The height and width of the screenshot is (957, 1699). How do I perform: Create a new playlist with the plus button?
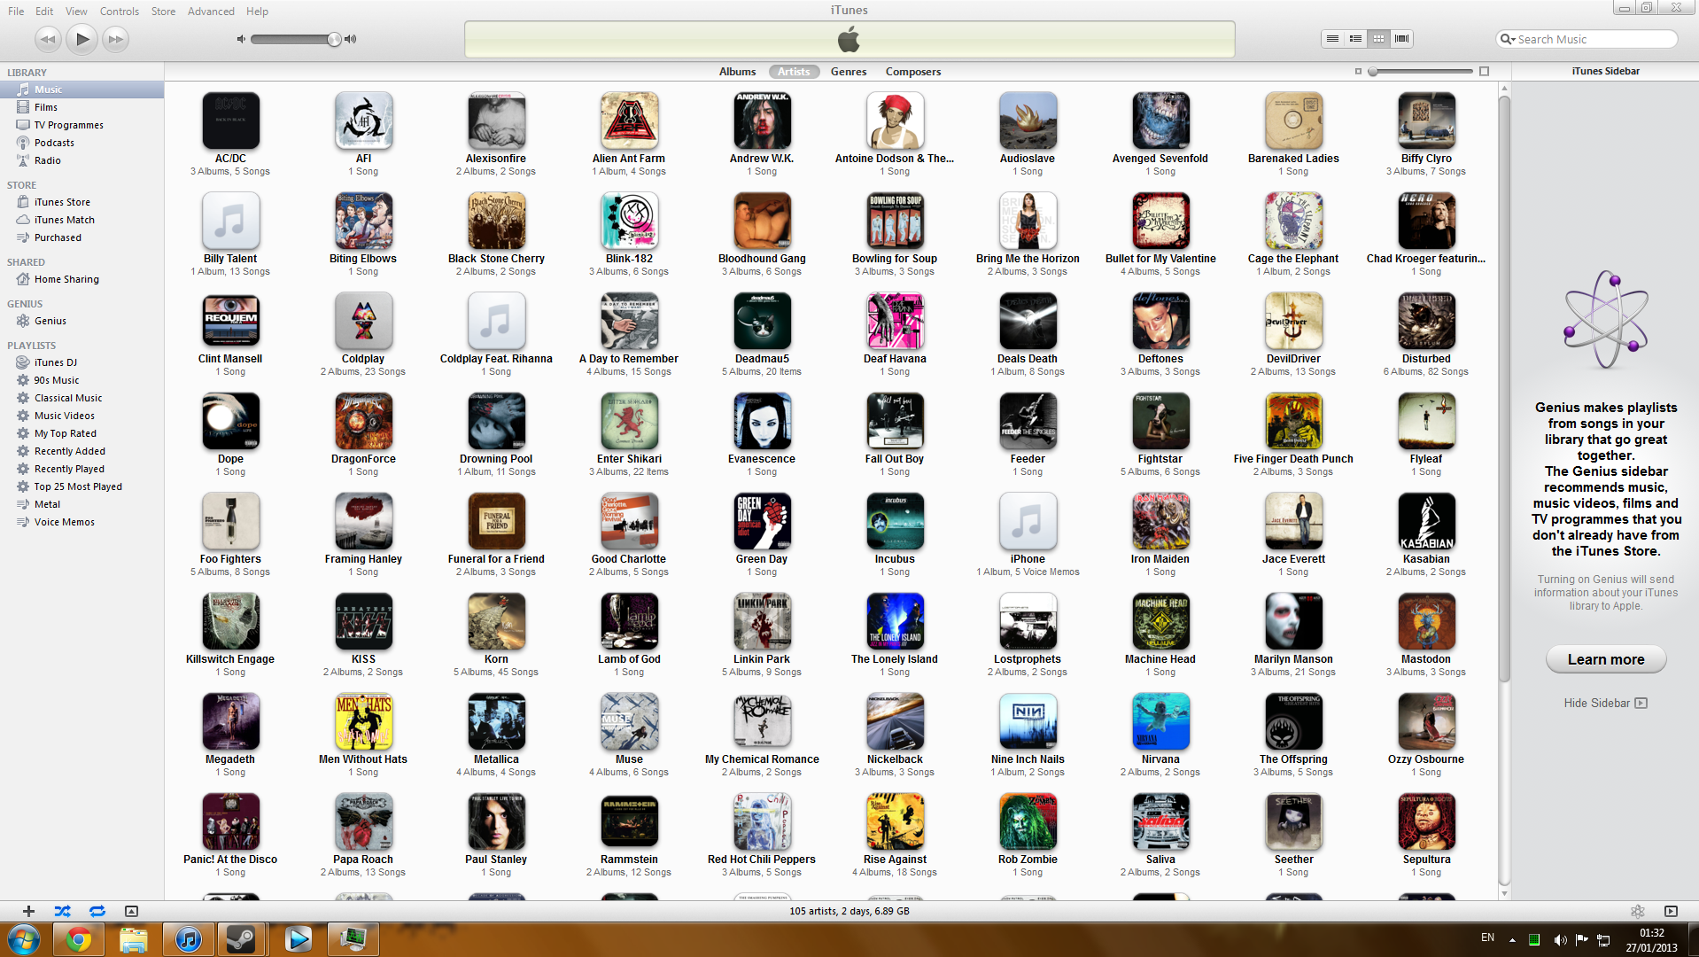click(x=28, y=911)
